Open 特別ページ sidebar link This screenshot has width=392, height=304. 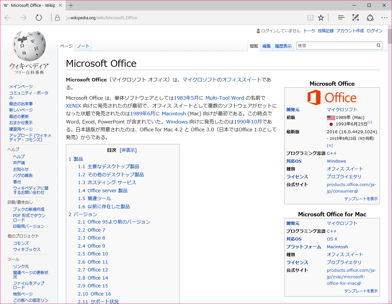point(23,294)
